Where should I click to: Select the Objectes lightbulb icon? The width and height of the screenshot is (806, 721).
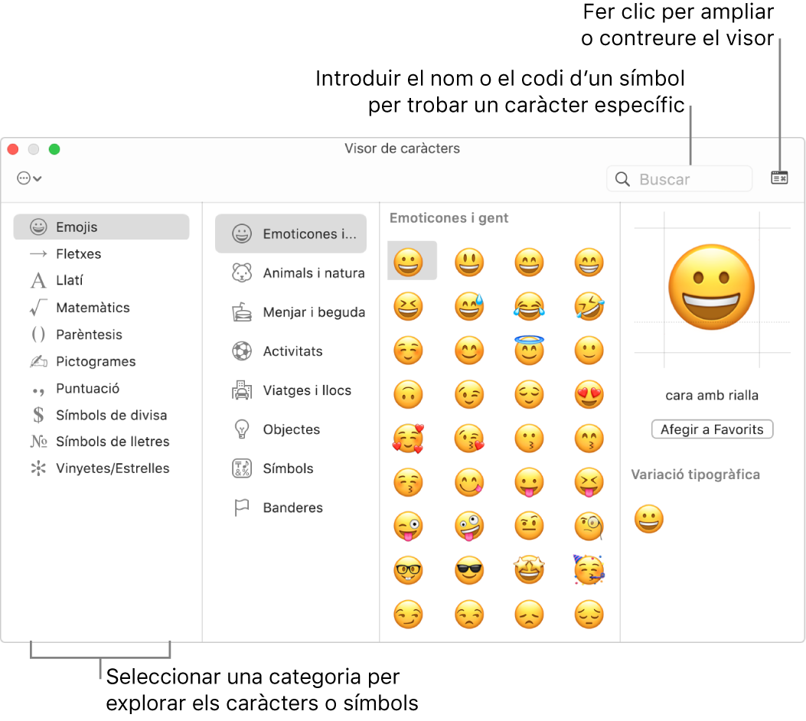point(240,429)
